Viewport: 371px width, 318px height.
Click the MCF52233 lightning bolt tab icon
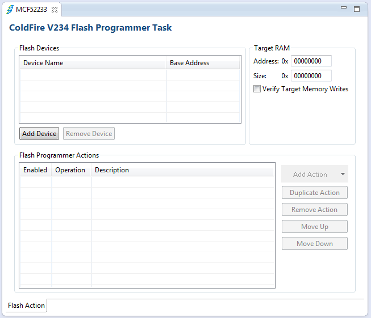[10, 10]
